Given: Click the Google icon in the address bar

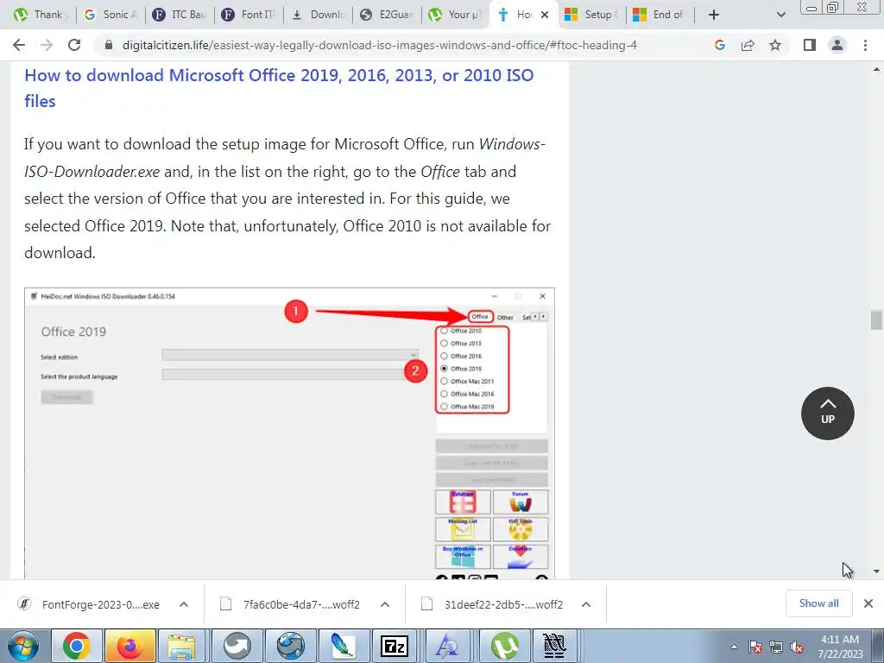Looking at the screenshot, I should click(719, 45).
